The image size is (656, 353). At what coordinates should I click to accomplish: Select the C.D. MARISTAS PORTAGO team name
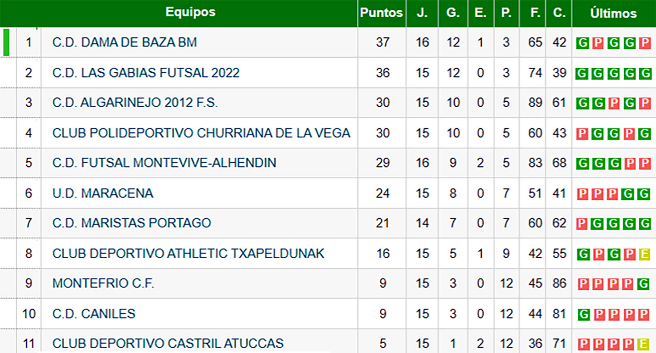[x=132, y=223]
